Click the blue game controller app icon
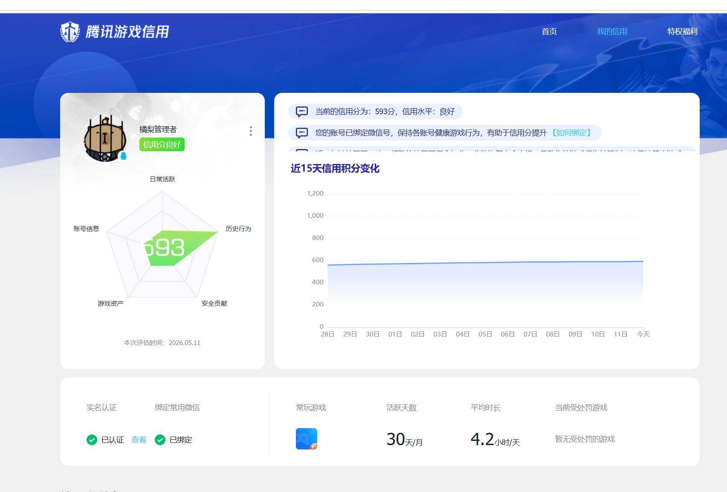The width and height of the screenshot is (727, 492). click(307, 439)
